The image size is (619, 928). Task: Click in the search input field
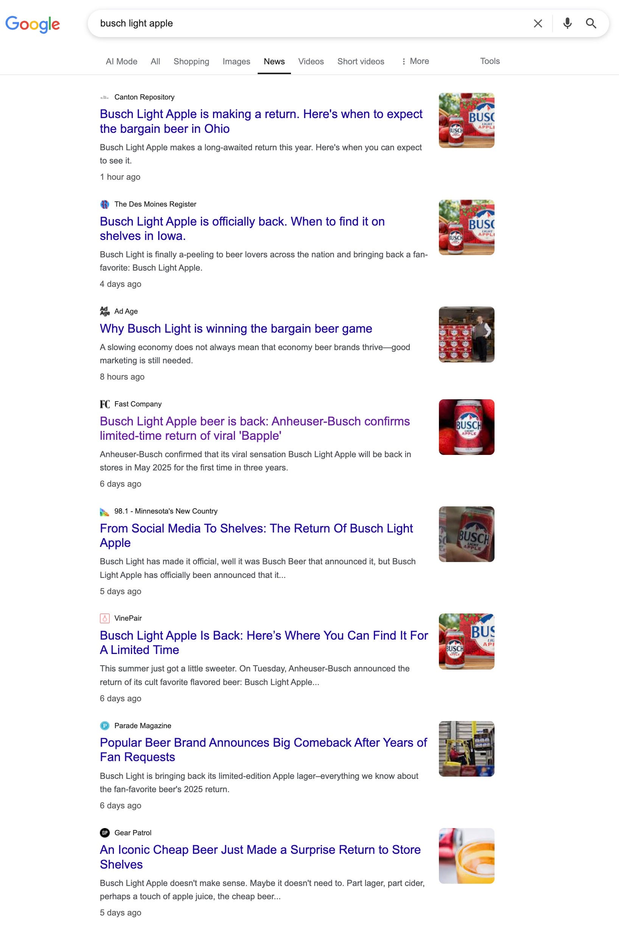[308, 23]
